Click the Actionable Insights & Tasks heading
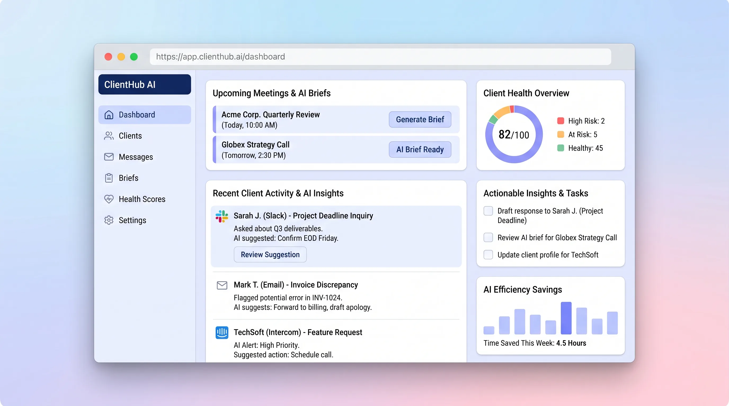Viewport: 729px width, 406px height. [x=536, y=193]
